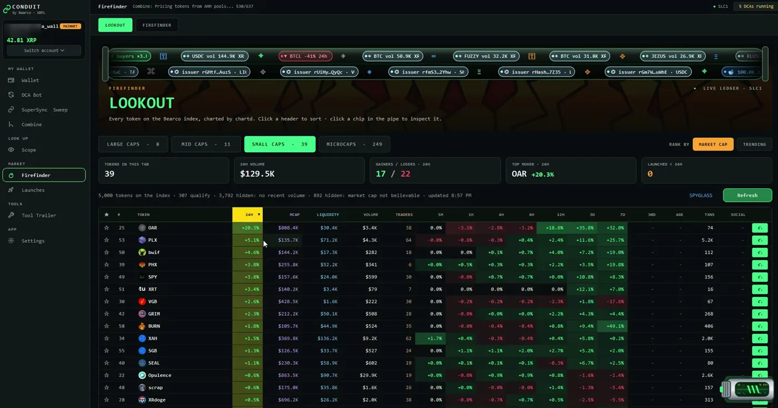Select the MICROCAPS tab
The height and width of the screenshot is (408, 778).
point(355,145)
